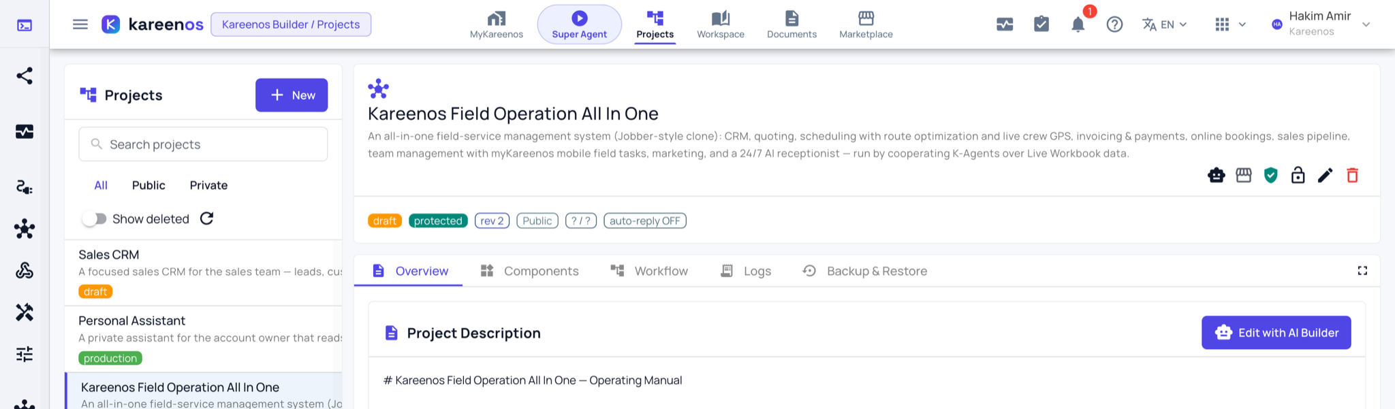Viewport: 1395px width, 409px height.
Task: Click the production badge under Personal Assistant
Action: (110, 358)
